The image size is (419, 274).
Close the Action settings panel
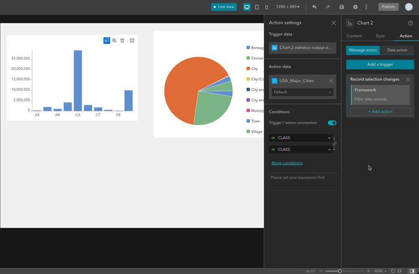click(x=333, y=23)
